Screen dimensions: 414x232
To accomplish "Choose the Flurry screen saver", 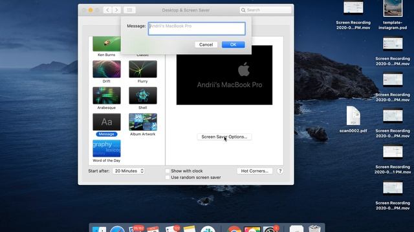I will point(142,69).
